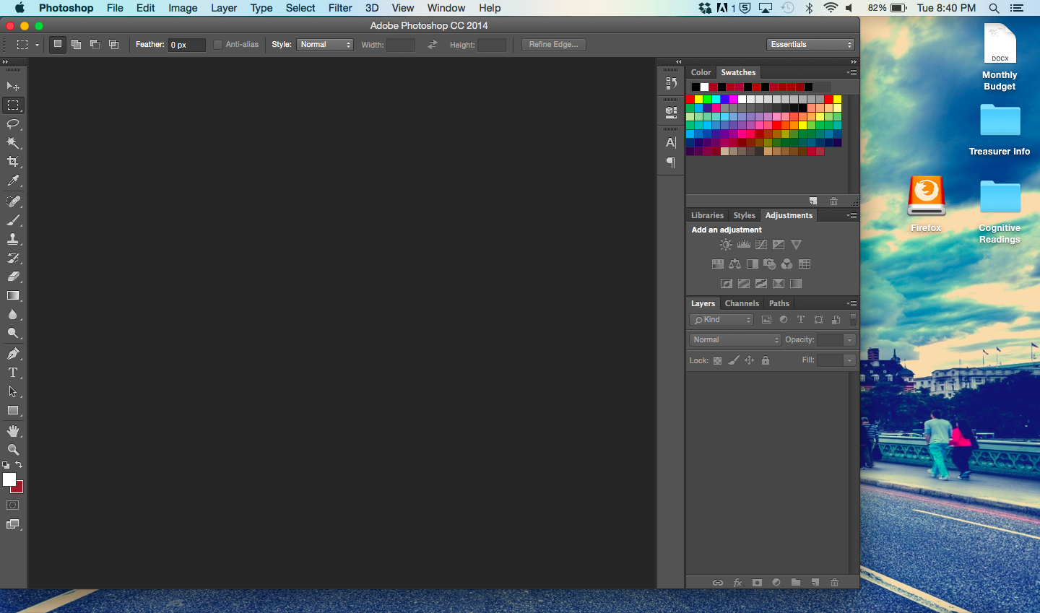Image resolution: width=1040 pixels, height=613 pixels.
Task: Switch to the Color tab
Action: [701, 73]
